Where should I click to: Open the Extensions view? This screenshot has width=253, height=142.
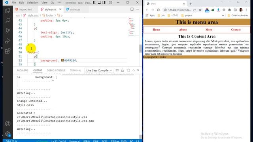[8, 51]
